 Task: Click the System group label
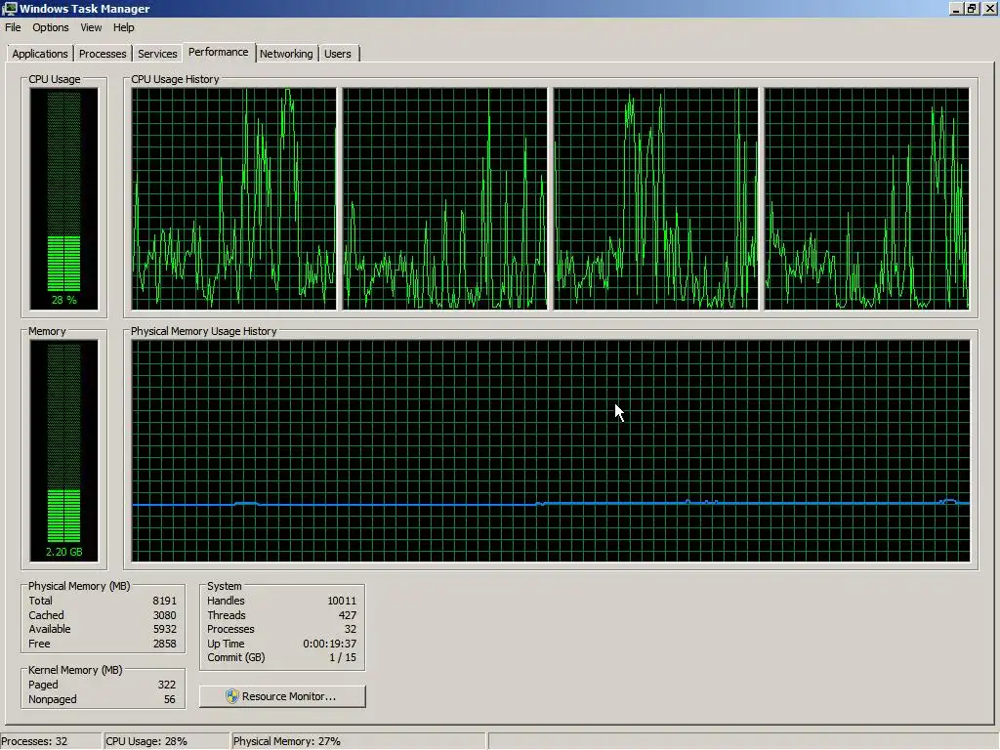[x=225, y=586]
